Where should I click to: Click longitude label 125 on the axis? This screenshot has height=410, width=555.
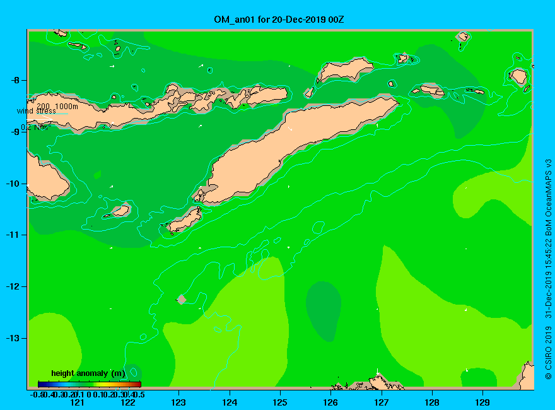(280, 402)
